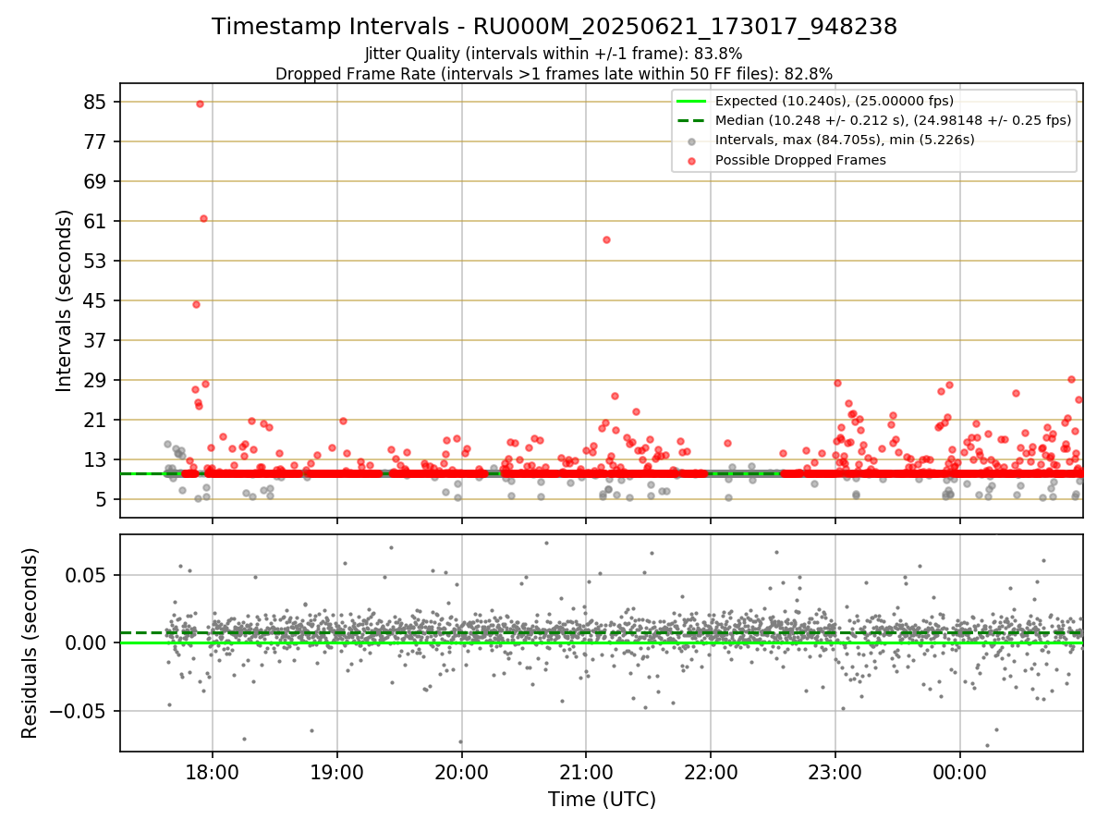Image resolution: width=1109 pixels, height=832 pixels.
Task: Click the '00:00' x-axis tick label
Action: (960, 773)
